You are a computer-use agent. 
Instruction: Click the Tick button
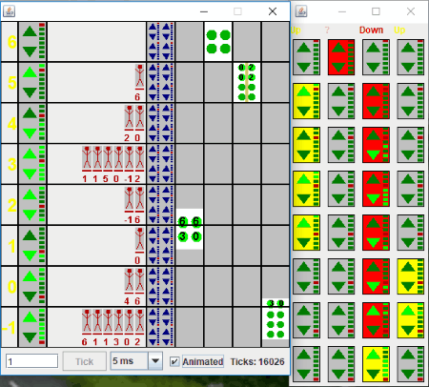(x=85, y=361)
